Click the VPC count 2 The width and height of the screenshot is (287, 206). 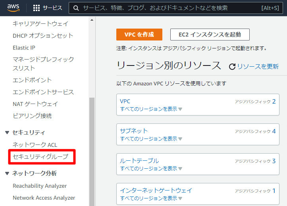point(274,101)
